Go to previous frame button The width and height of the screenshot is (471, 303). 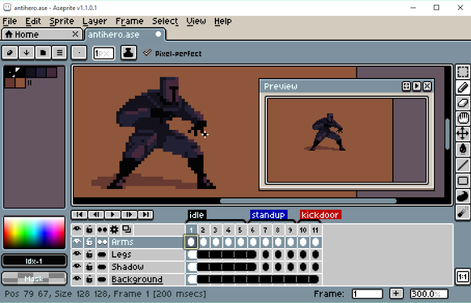[96, 214]
